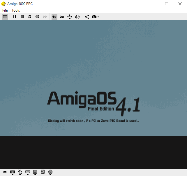This screenshot has height=176, width=187.
Task: Open the floppy disk dropdown arrow
Action: pyautogui.click(x=35, y=175)
